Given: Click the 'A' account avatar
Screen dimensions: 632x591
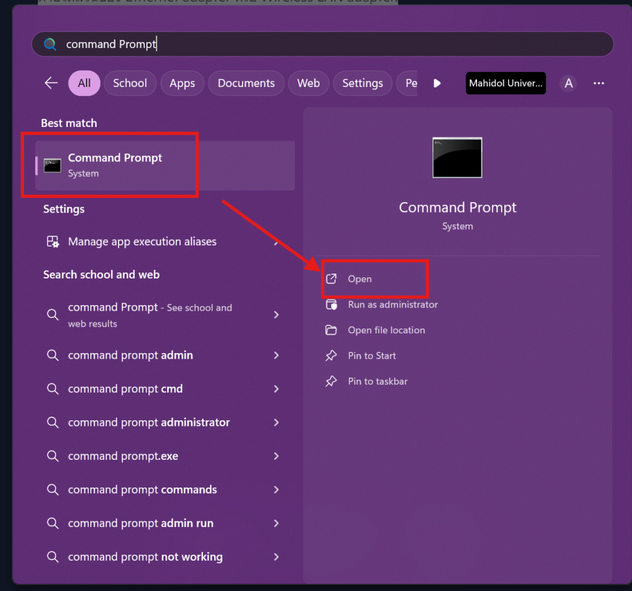Looking at the screenshot, I should (568, 83).
